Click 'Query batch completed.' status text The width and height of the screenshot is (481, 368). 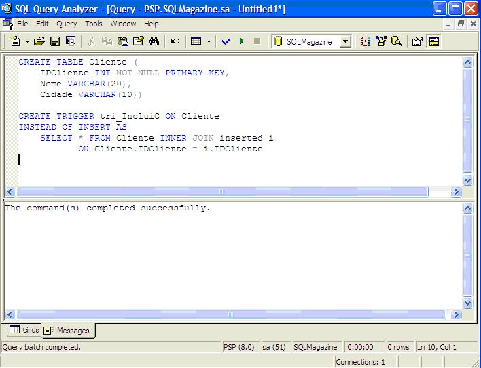(x=41, y=347)
